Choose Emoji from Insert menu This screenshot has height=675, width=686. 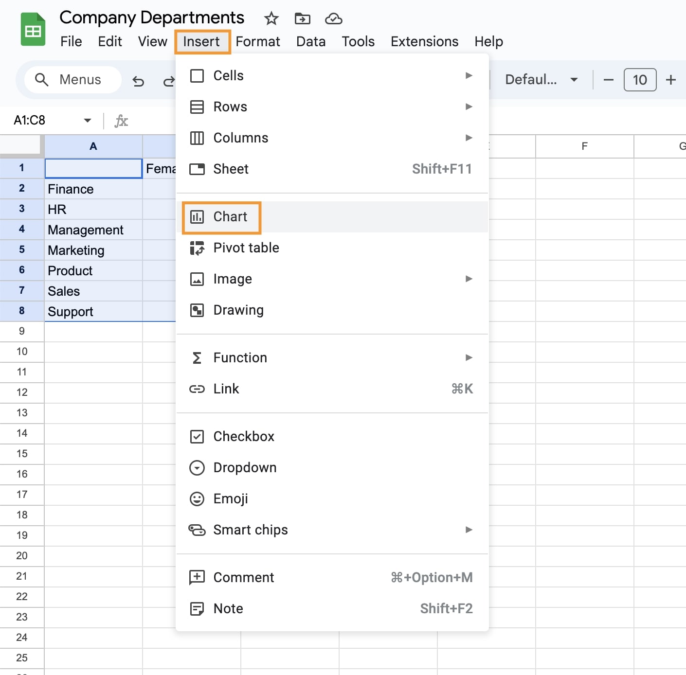tap(332, 499)
